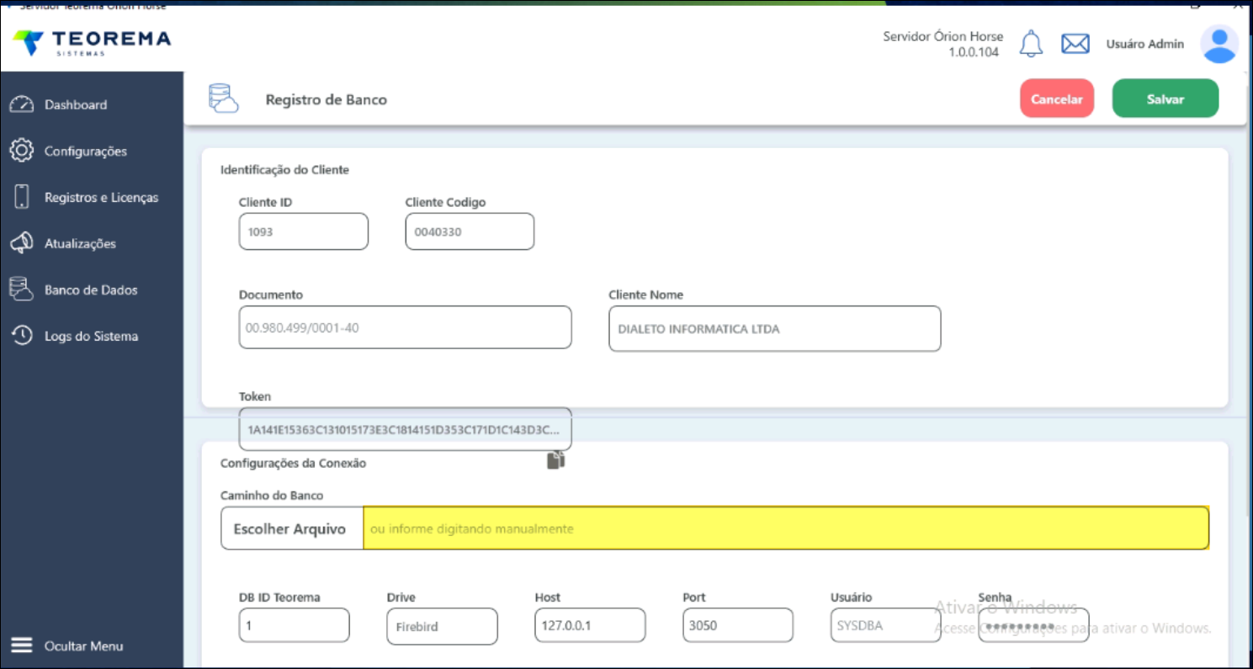Click the Banco de Dados database icon

21,289
